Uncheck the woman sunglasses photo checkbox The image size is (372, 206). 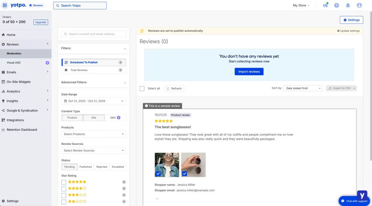[x=158, y=174]
